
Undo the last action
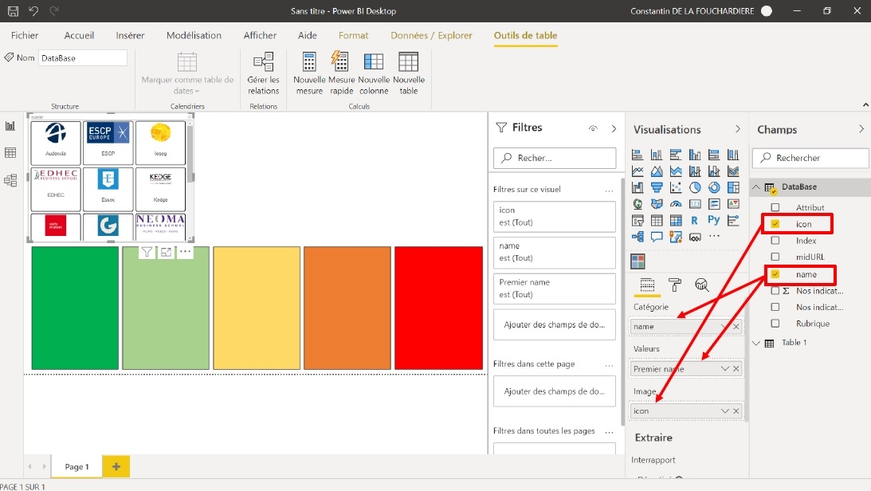click(33, 10)
